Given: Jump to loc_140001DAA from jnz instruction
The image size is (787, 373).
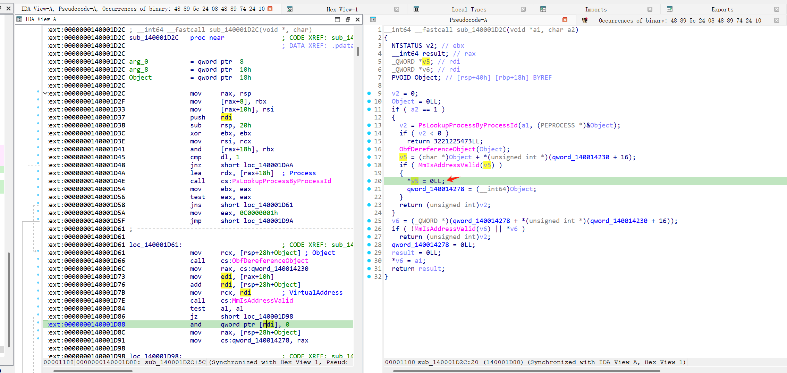Looking at the screenshot, I should 268,165.
